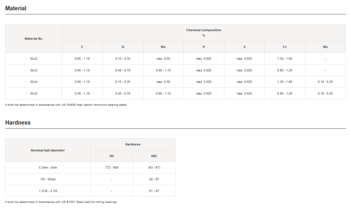
Task: Click the Chemical composition % header
Action: point(203,32)
